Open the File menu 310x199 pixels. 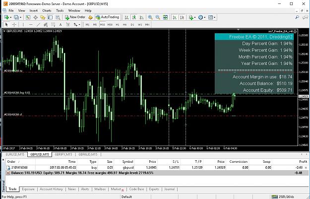tap(11, 10)
